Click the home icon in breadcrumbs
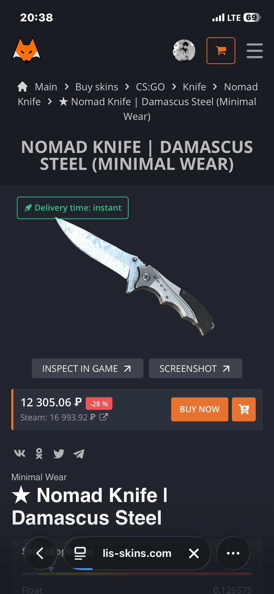274x594 pixels. [x=23, y=87]
